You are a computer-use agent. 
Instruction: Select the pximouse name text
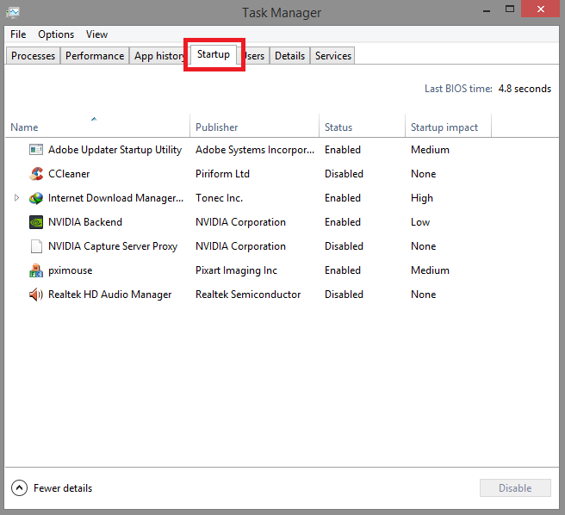click(x=71, y=270)
